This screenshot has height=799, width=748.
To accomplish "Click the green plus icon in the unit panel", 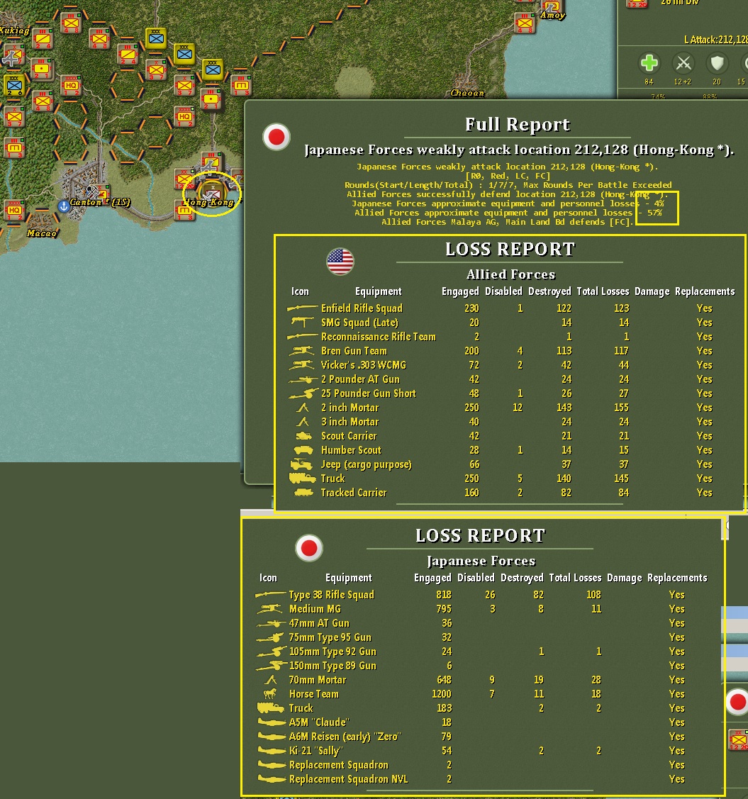I will [649, 63].
